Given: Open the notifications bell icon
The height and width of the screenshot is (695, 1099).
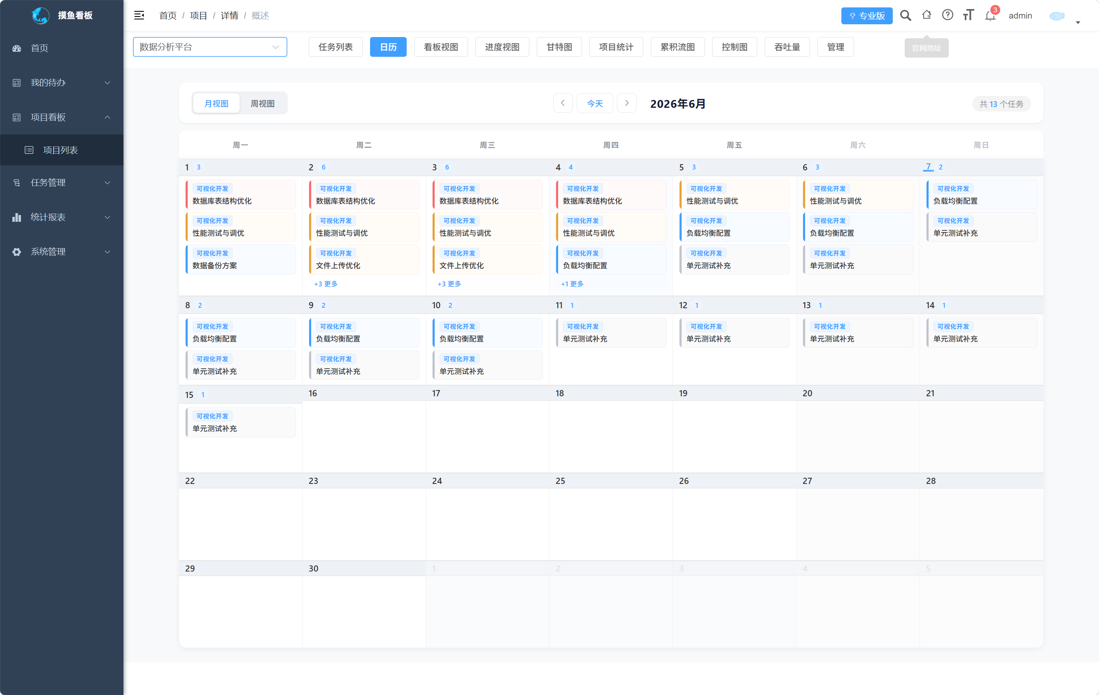Looking at the screenshot, I should (x=990, y=16).
